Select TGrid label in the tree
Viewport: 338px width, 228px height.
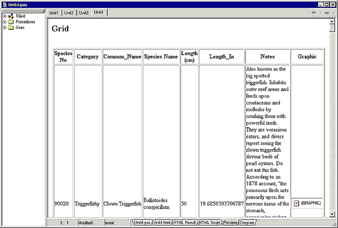click(x=21, y=16)
